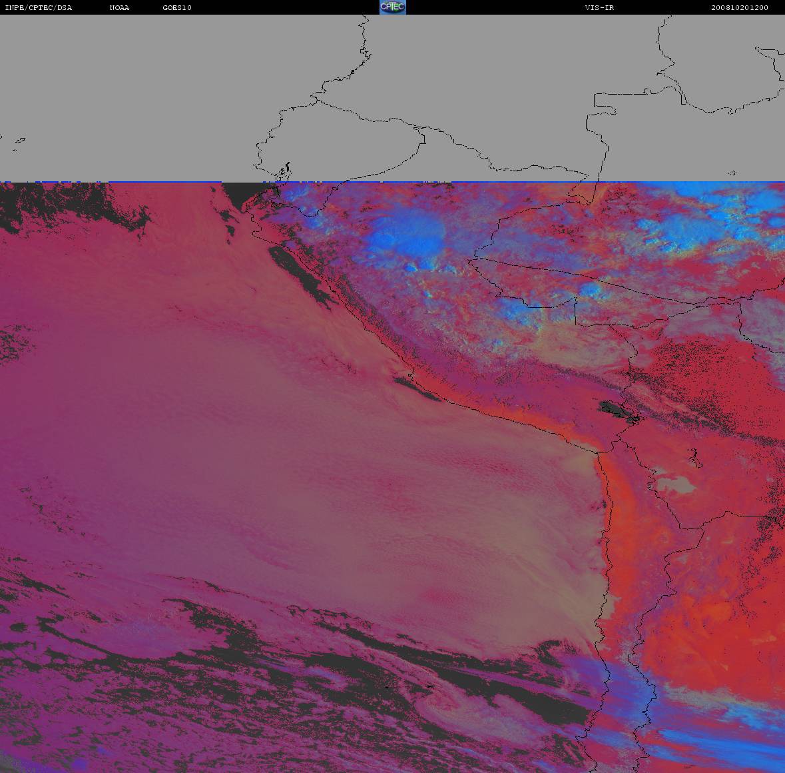The image size is (785, 773).
Task: Select the NOAA label in header
Action: coord(119,7)
